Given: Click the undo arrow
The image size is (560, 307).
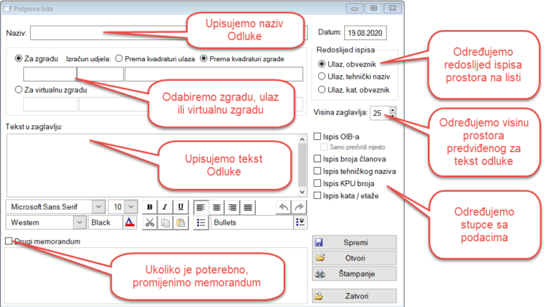Looking at the screenshot, I should tap(284, 207).
